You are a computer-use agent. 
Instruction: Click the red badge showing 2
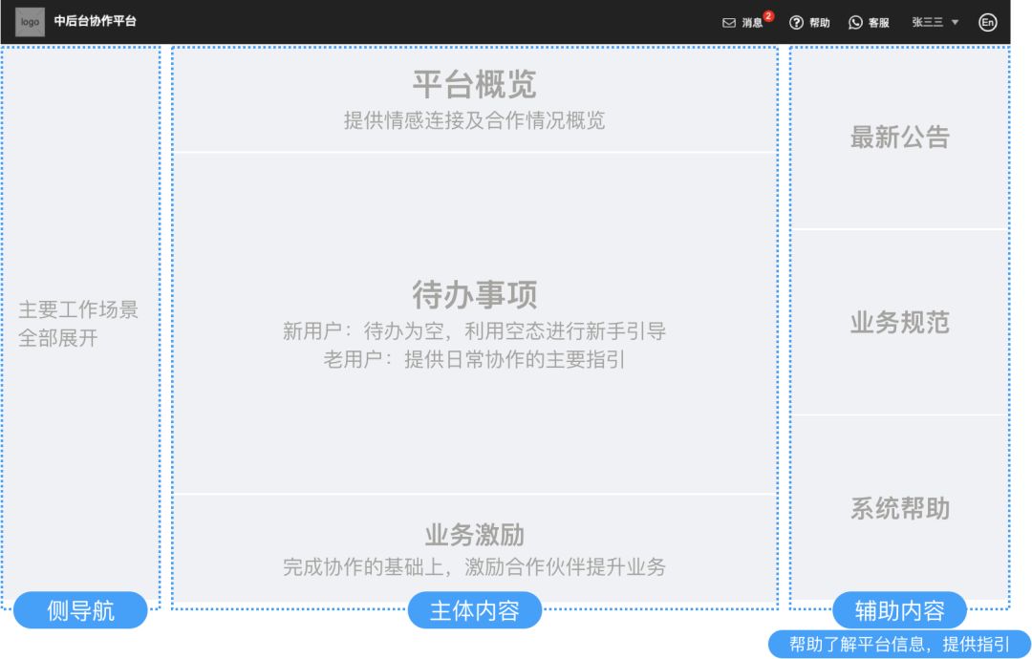(768, 16)
